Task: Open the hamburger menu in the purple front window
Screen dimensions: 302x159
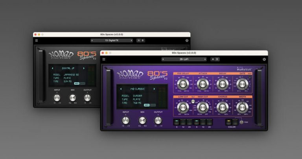Action: (x=104, y=59)
